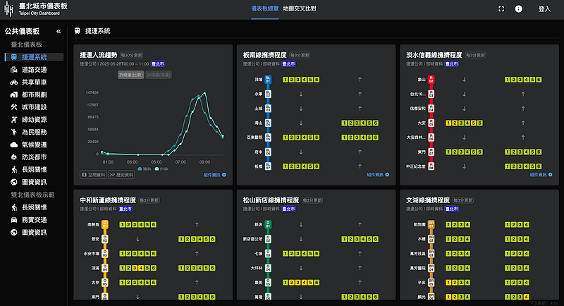The width and height of the screenshot is (564, 306).
Task: Open 捷運系統 in the sidebar
Action: point(35,57)
